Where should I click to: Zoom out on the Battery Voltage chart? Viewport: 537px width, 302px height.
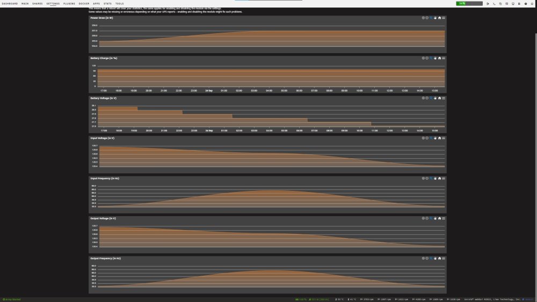click(427, 98)
